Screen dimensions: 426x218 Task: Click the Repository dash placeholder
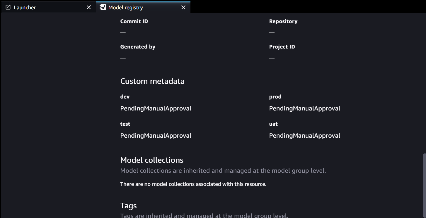(x=271, y=32)
